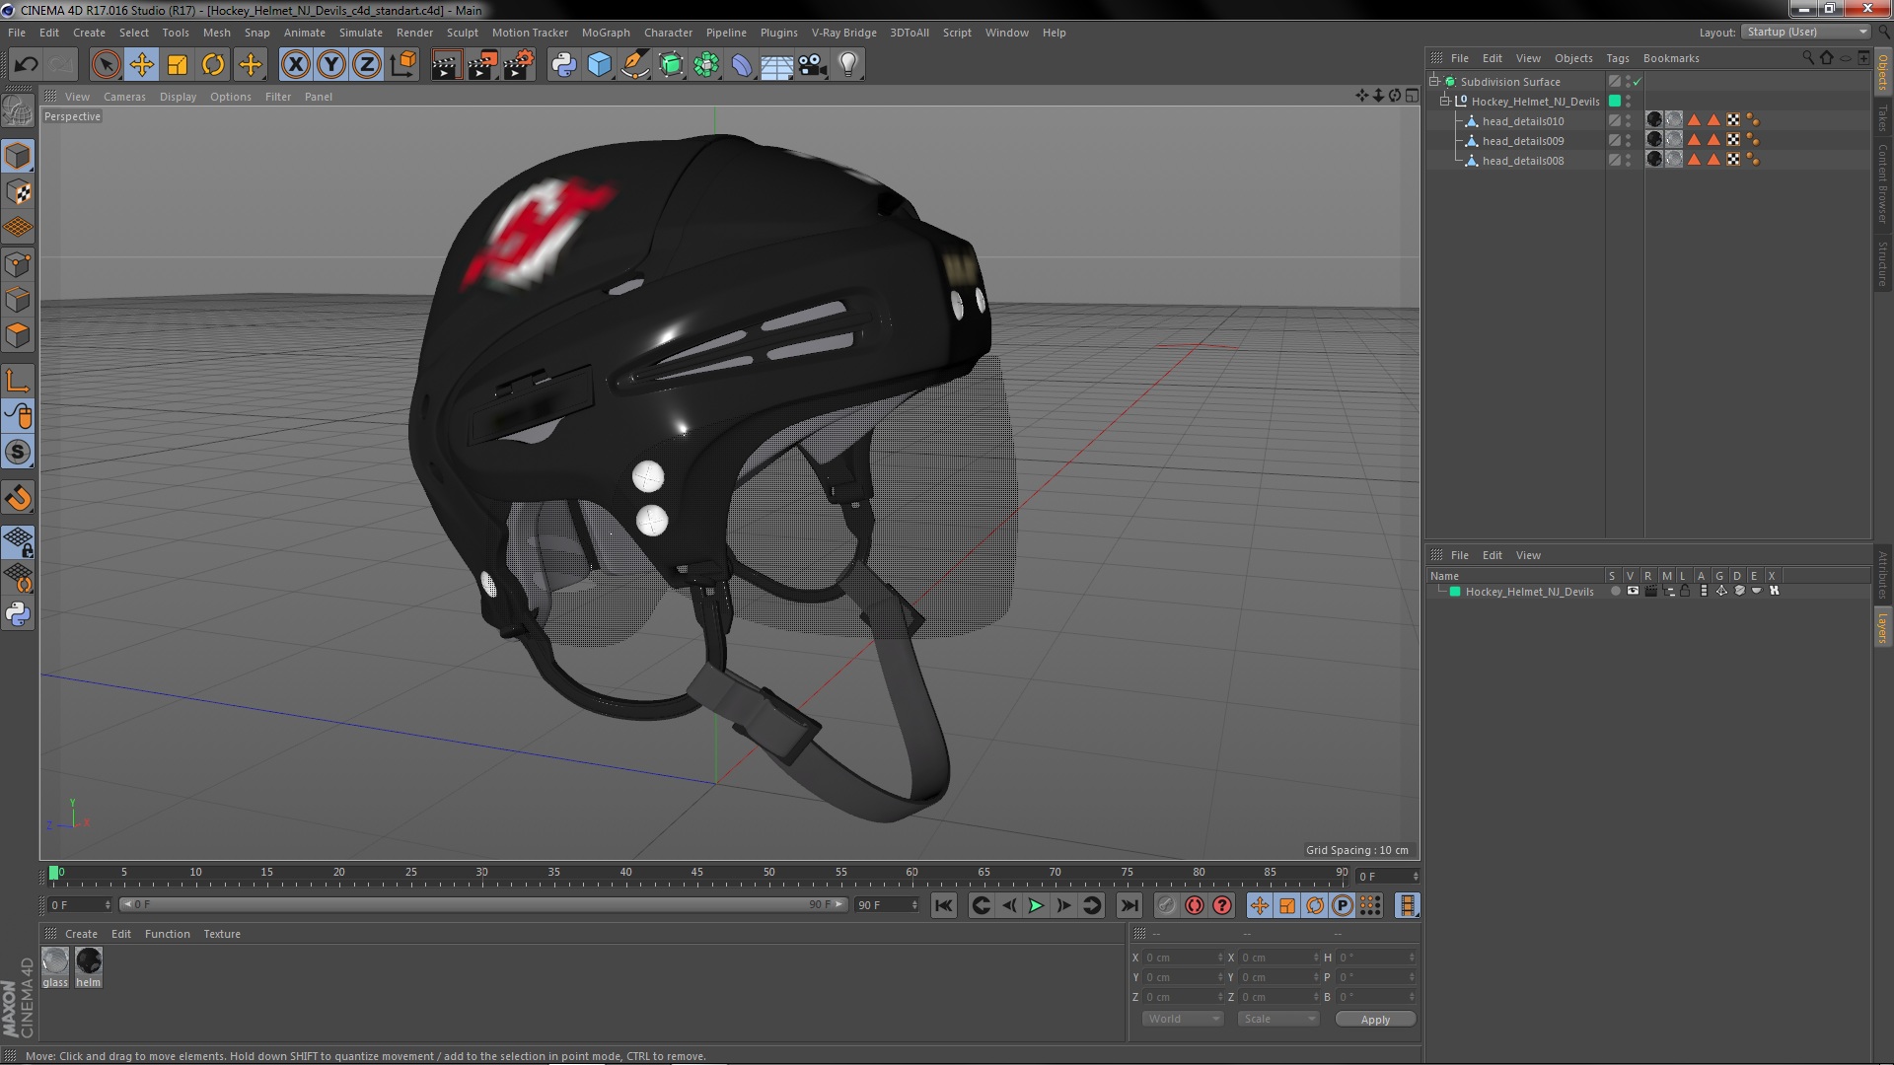Open the Scale mode dropdown
Screen dimensions: 1894x1065
point(1278,1019)
